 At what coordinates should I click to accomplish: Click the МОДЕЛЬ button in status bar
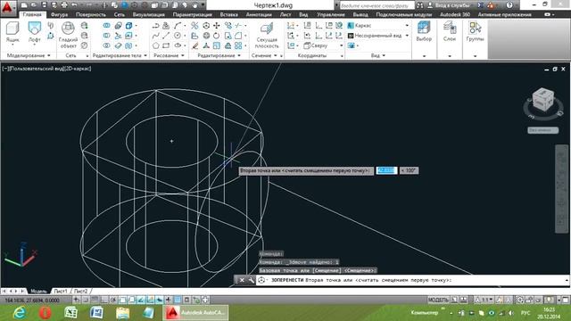[438, 300]
